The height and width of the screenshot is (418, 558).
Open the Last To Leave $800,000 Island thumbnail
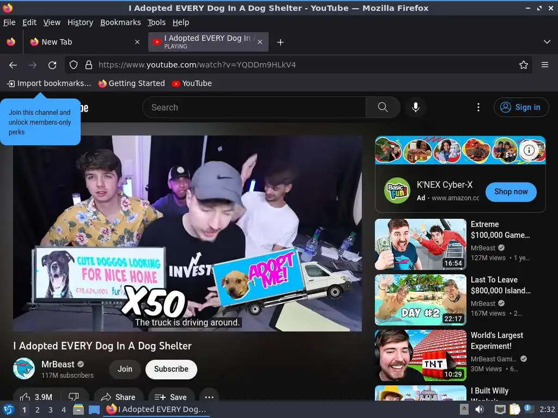(x=420, y=300)
